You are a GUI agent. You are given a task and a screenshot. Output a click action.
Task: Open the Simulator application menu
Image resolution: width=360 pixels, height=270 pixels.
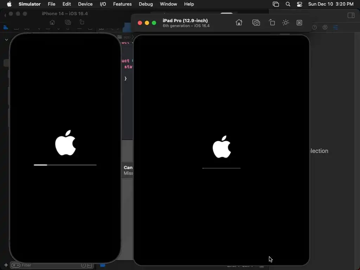pos(30,4)
